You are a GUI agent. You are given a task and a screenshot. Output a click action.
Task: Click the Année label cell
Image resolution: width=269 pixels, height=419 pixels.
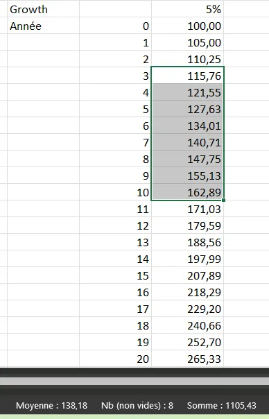(x=43, y=26)
